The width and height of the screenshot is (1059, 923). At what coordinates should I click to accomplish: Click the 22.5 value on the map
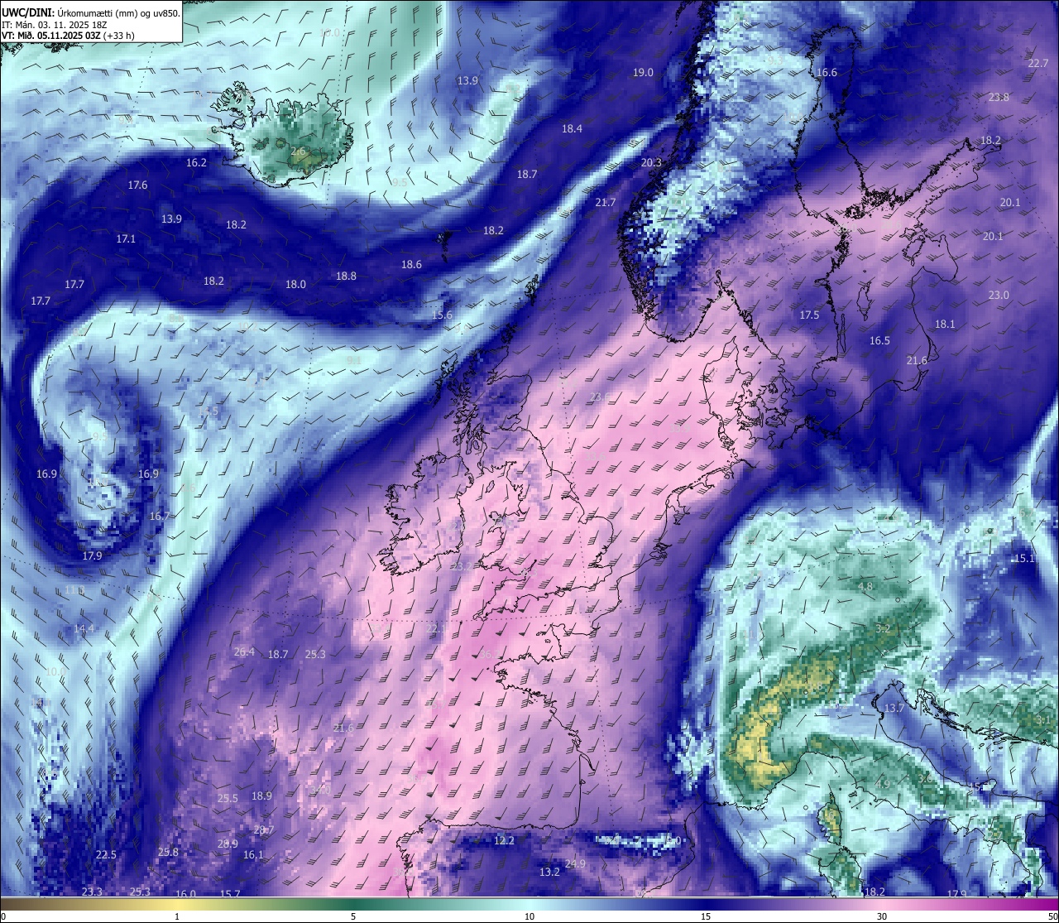(x=106, y=855)
